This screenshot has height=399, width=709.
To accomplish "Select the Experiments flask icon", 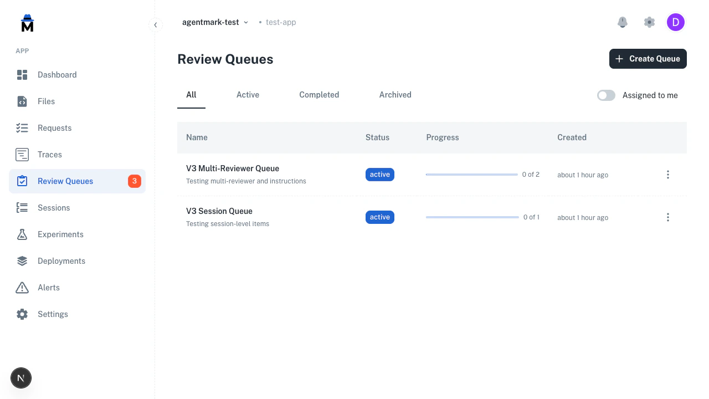I will pos(22,234).
